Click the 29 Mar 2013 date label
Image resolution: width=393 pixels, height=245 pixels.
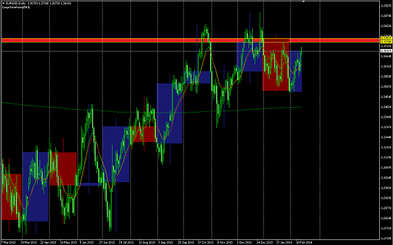[x=29, y=242]
